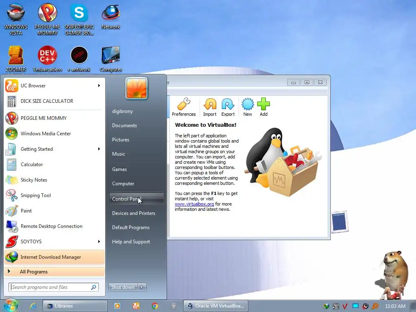Open calculator taskbar icon

[x=173, y=306]
